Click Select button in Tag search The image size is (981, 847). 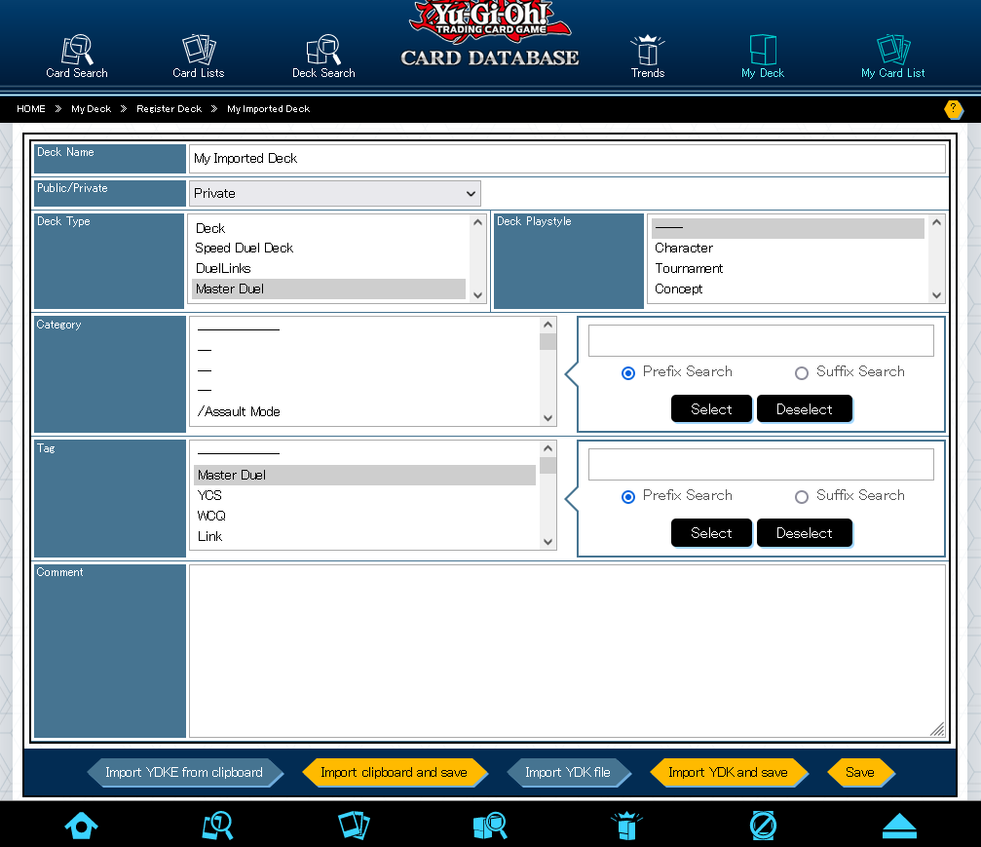711,533
